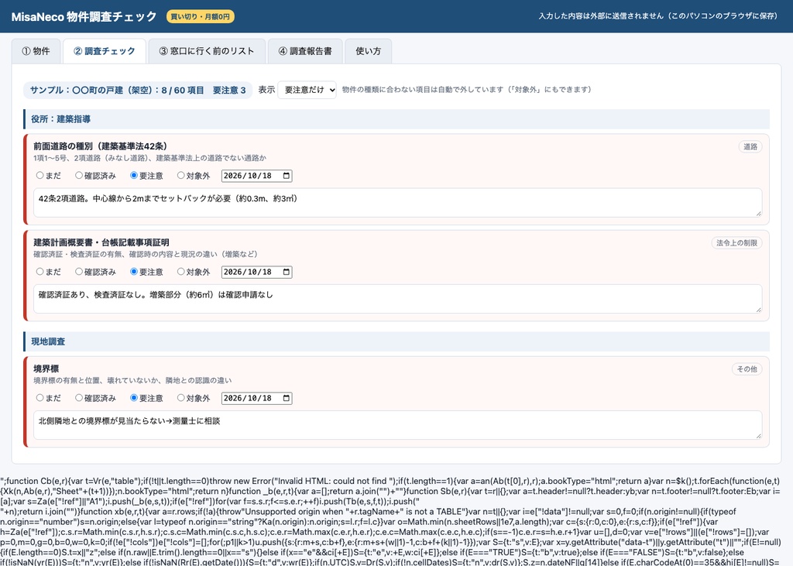Select 対象外 for 境界標 item
This screenshot has height=566, width=793.
coord(180,398)
